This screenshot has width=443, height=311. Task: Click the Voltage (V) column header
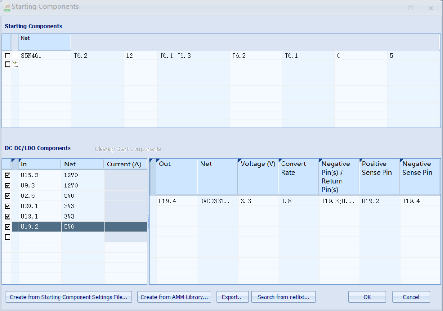258,176
